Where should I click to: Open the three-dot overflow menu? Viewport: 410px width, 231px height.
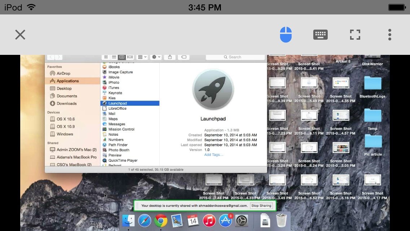click(389, 35)
